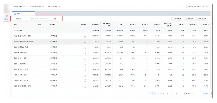Sort by 消耗 column arrows
Image resolution: width=217 pixels, height=103 pixels.
coord(123,25)
